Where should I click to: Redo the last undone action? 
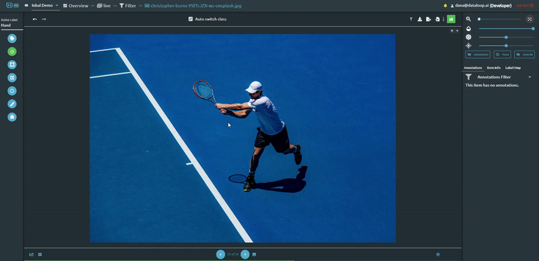pyautogui.click(x=44, y=20)
